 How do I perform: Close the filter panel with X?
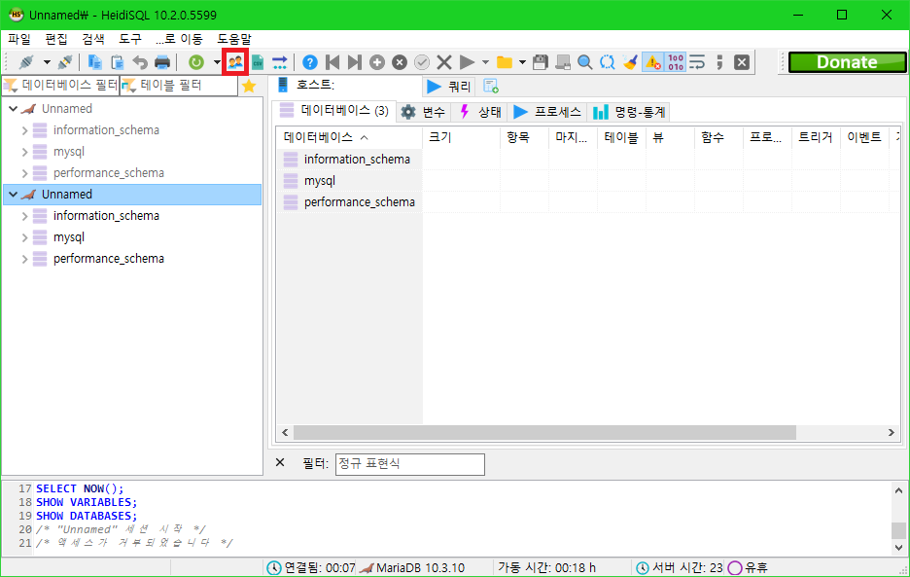pos(280,462)
